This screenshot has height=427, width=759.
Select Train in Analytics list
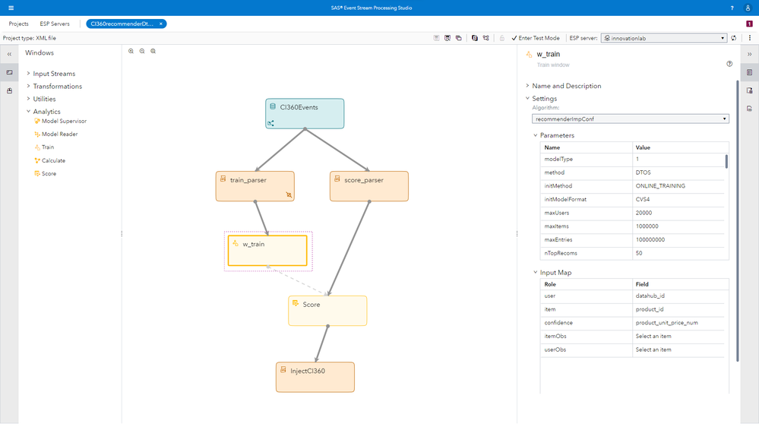point(44,147)
